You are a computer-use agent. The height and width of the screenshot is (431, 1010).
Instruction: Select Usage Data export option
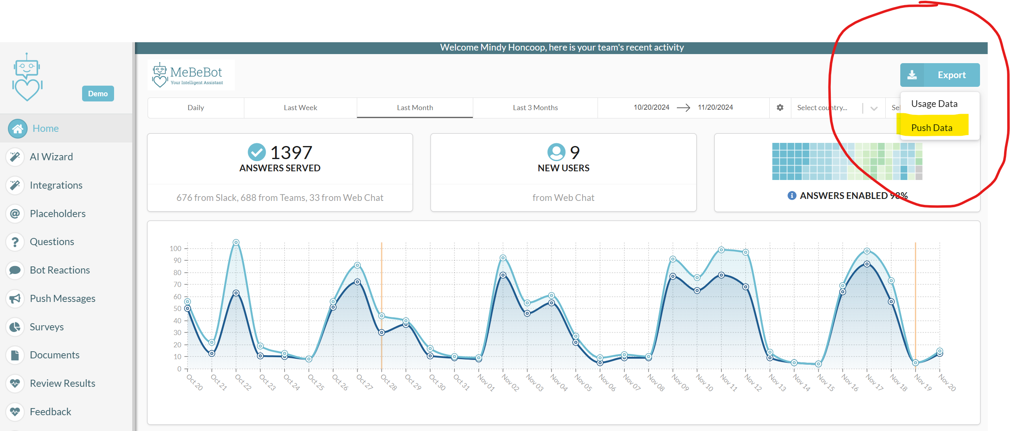pos(934,104)
